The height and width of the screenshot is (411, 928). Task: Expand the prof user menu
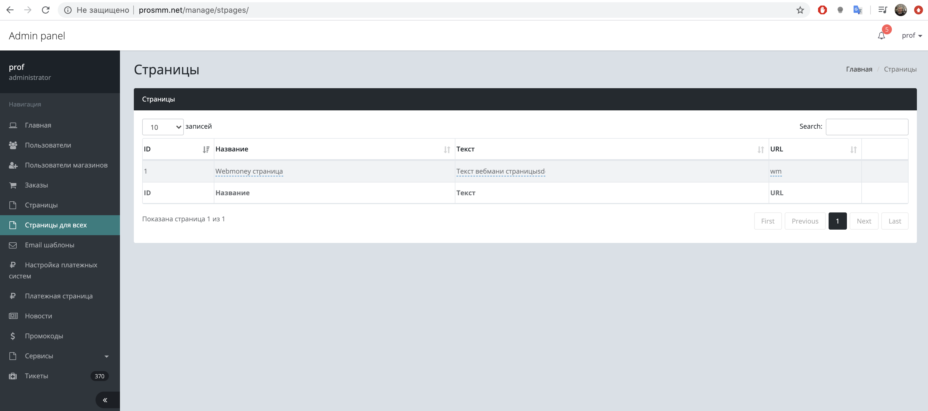click(911, 35)
